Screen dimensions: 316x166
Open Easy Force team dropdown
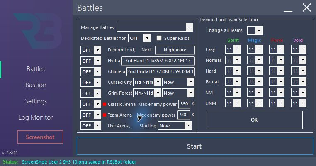[277, 49]
